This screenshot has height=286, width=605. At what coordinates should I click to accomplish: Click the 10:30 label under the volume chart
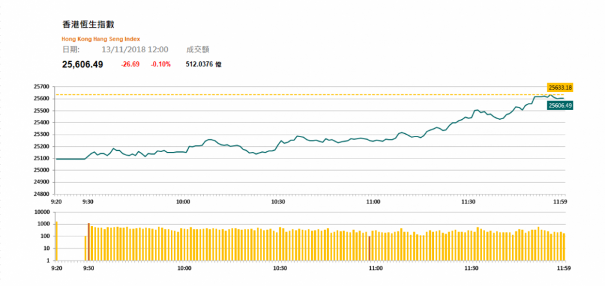pyautogui.click(x=280, y=268)
